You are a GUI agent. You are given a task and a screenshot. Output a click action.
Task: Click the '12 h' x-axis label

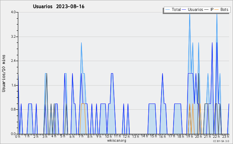point(126,137)
